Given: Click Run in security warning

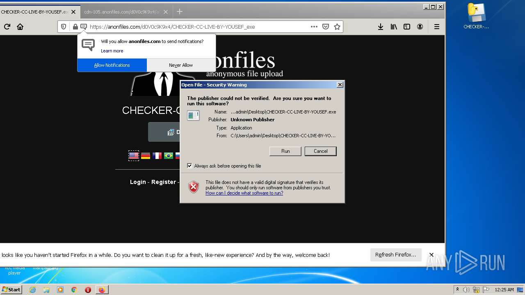Looking at the screenshot, I should click(285, 151).
